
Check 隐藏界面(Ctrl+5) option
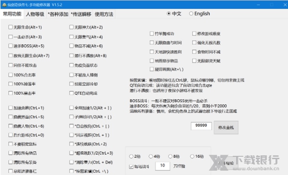[x=11, y=117]
